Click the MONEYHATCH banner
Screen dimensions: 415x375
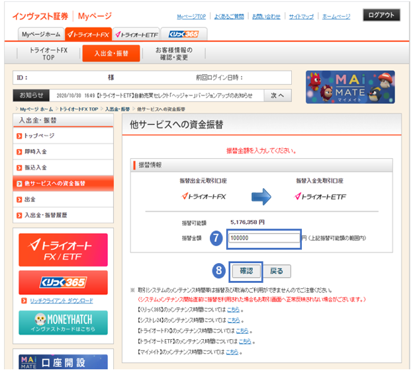(63, 323)
